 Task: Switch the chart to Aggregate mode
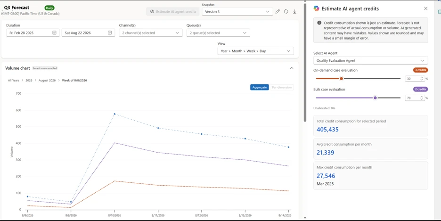[x=259, y=88]
